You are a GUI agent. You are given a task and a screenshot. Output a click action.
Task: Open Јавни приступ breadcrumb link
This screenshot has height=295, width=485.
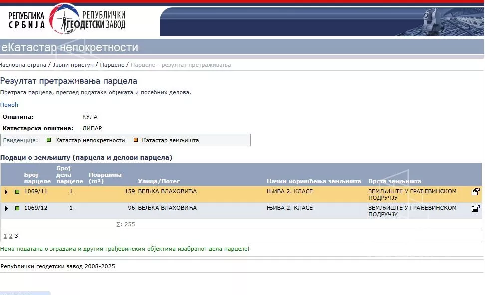pyautogui.click(x=73, y=65)
